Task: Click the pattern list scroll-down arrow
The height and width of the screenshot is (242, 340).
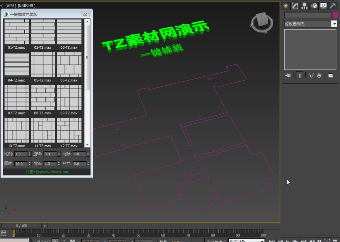Action: coord(87,145)
